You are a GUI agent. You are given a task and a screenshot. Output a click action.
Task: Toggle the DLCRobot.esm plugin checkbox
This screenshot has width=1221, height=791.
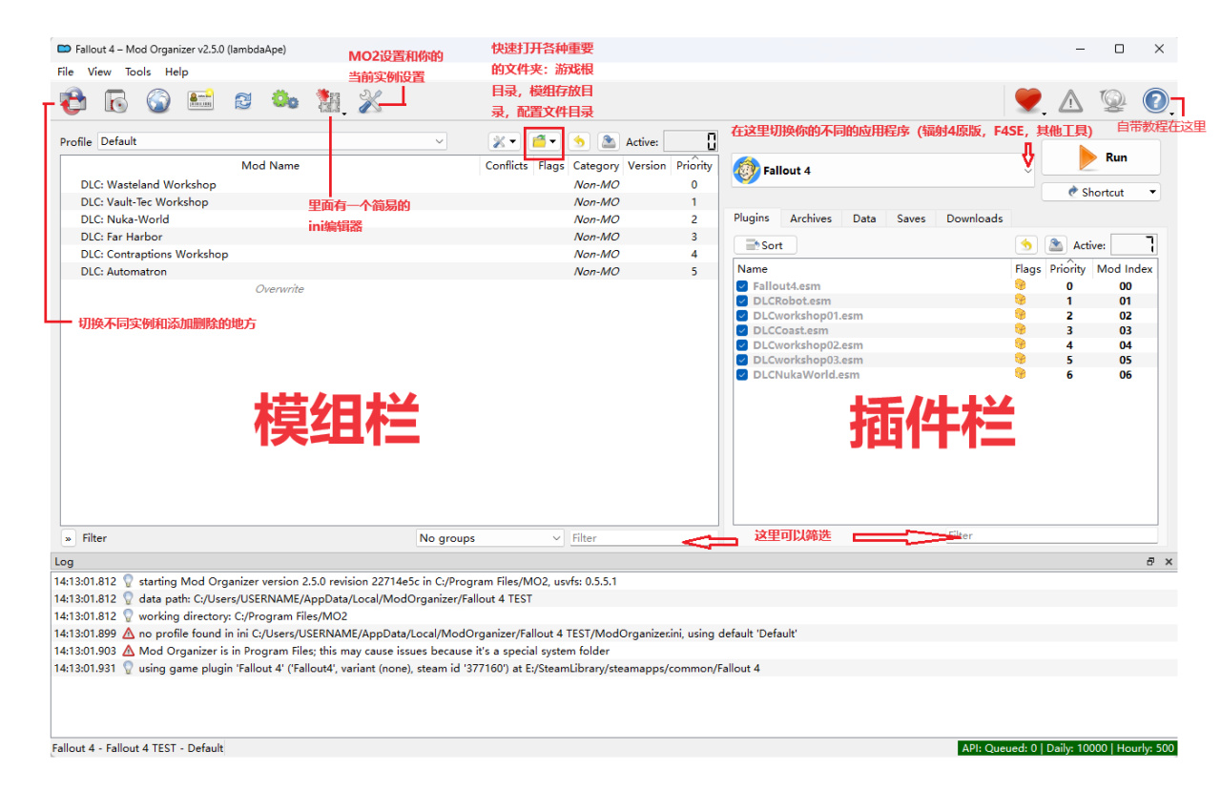pyautogui.click(x=742, y=301)
